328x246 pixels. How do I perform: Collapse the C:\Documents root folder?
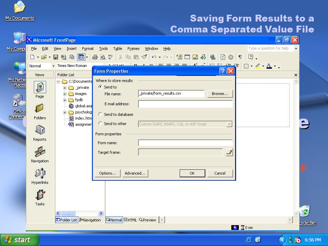point(58,82)
